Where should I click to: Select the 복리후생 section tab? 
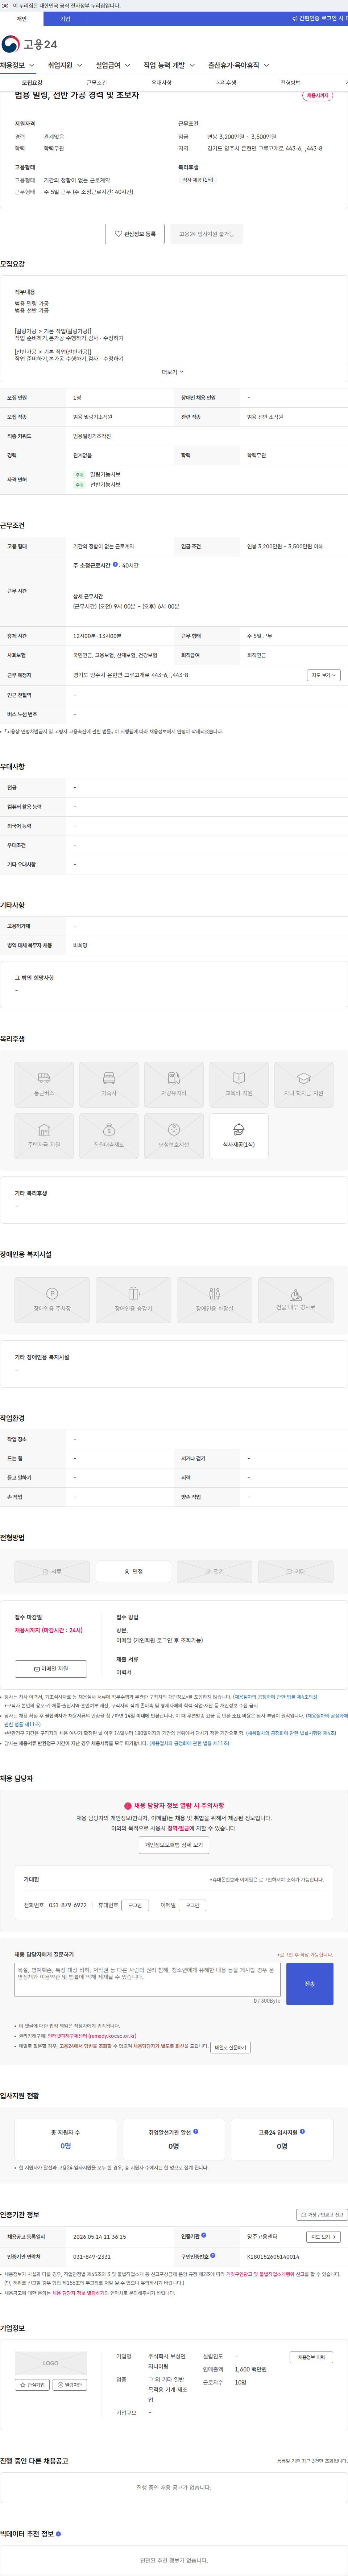226,83
